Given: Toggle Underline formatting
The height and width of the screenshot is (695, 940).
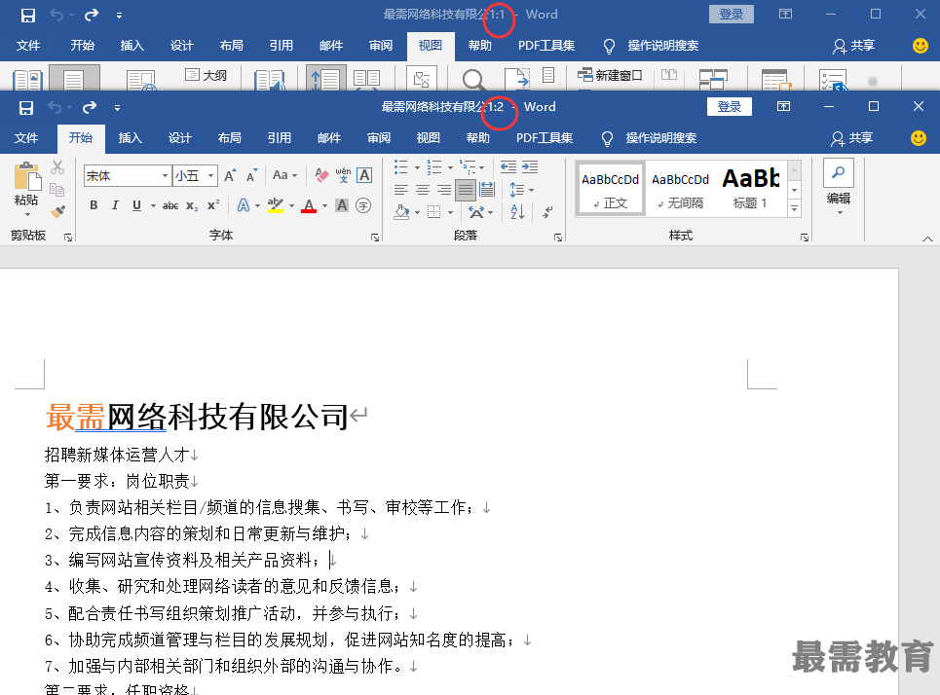Looking at the screenshot, I should pos(136,205).
